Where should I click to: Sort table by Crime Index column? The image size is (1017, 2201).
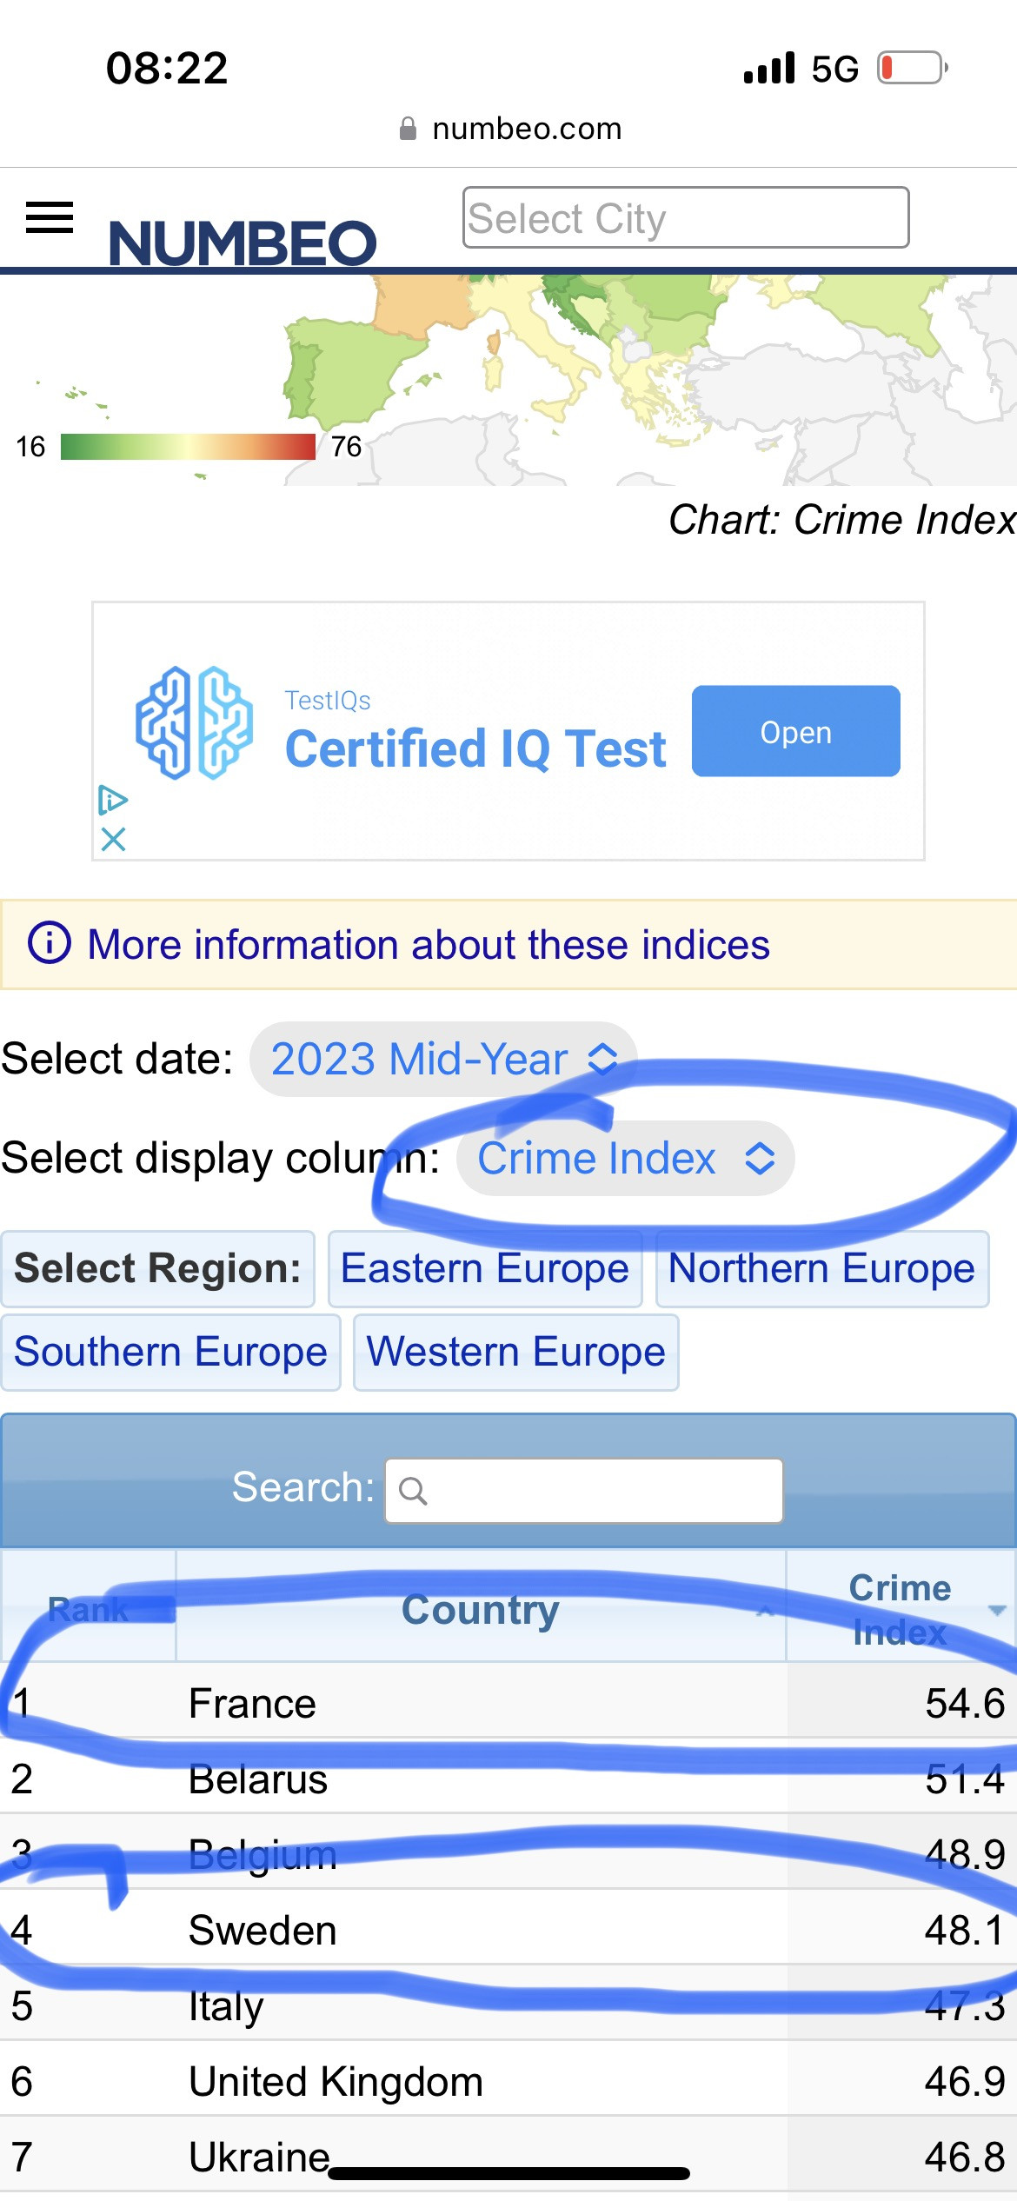pos(901,1609)
